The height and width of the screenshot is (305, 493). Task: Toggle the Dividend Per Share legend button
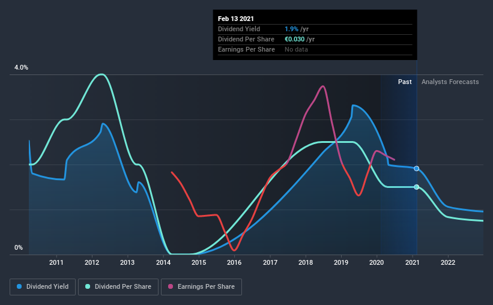(x=118, y=287)
